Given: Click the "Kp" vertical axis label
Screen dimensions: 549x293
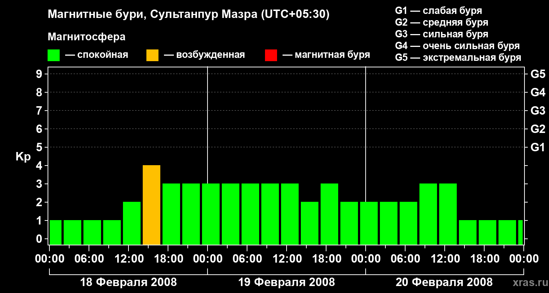Looking at the screenshot, I should pos(23,156).
